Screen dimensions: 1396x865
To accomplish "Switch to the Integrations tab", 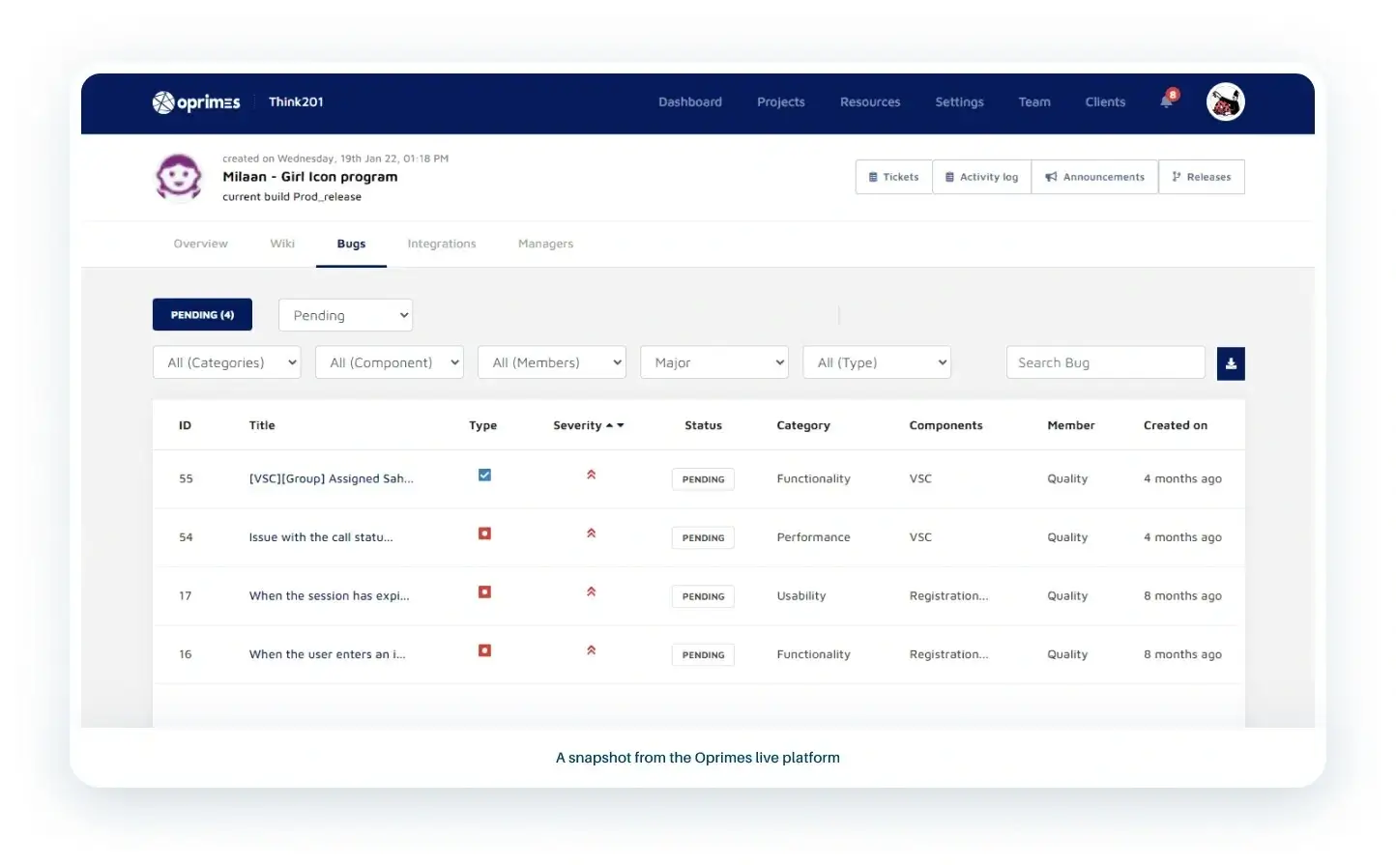I will tap(441, 244).
